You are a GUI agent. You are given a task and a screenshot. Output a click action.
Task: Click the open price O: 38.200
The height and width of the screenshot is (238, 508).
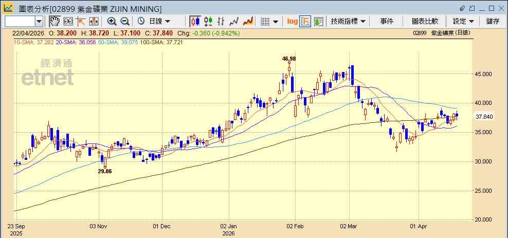[63, 33]
